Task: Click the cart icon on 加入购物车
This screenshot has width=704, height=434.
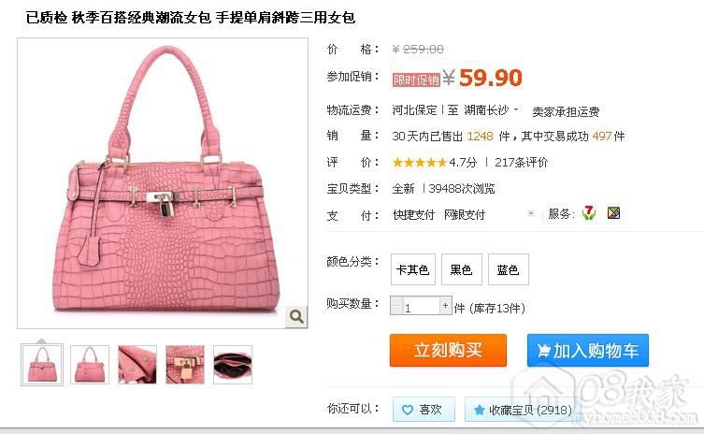Action: pyautogui.click(x=544, y=351)
